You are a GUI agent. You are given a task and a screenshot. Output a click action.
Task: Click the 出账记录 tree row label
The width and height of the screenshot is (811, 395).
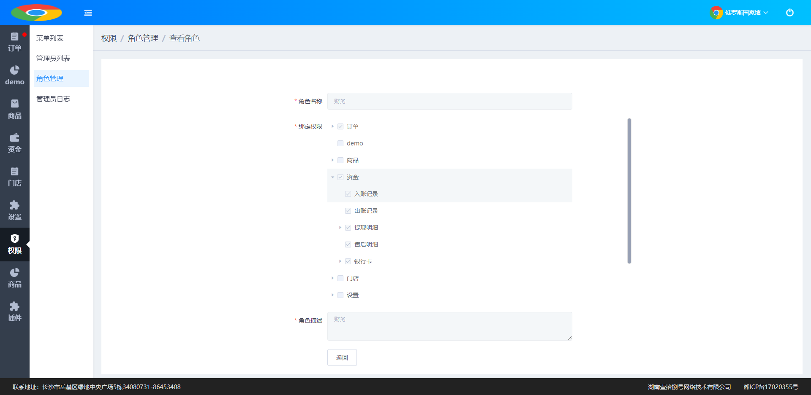click(366, 211)
